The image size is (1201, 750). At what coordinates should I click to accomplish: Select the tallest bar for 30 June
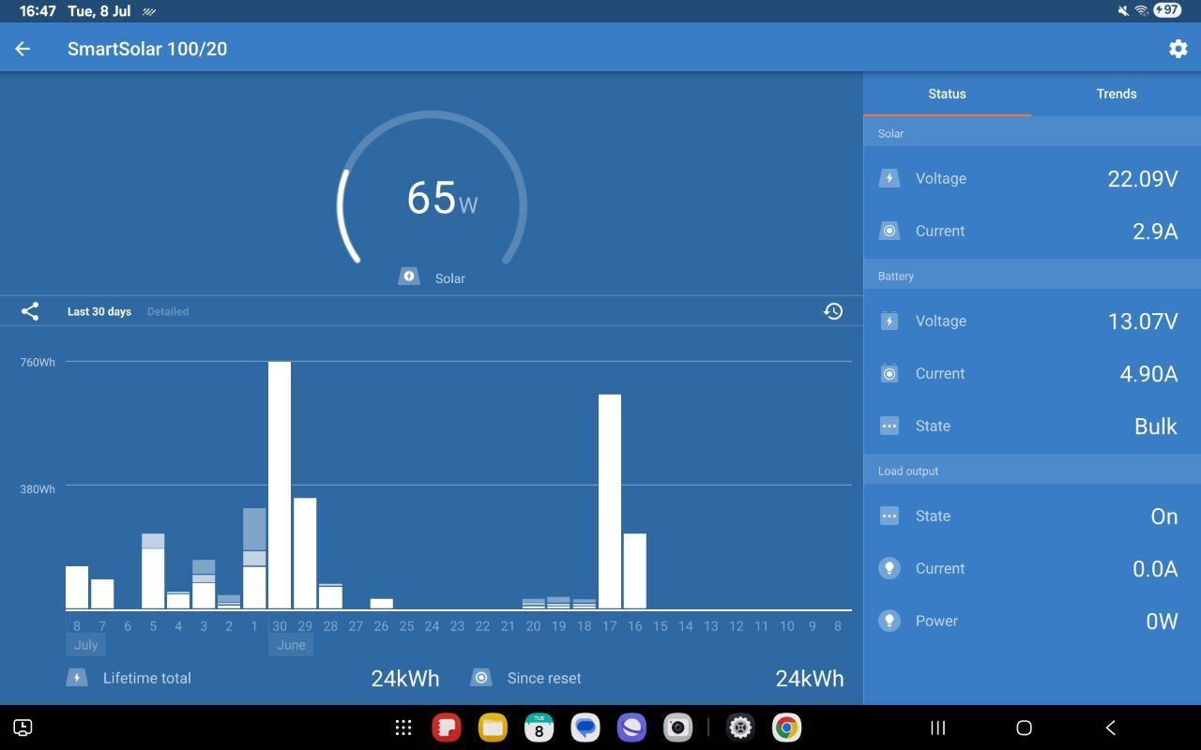tap(280, 486)
